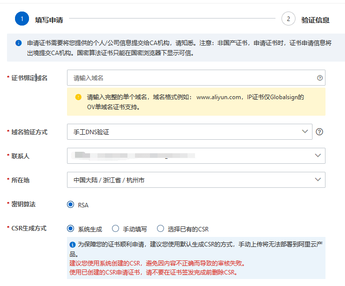This screenshot has height=286, width=345.
Task: Click the blue info icon in CSR notice
Action: [x=72, y=244]
